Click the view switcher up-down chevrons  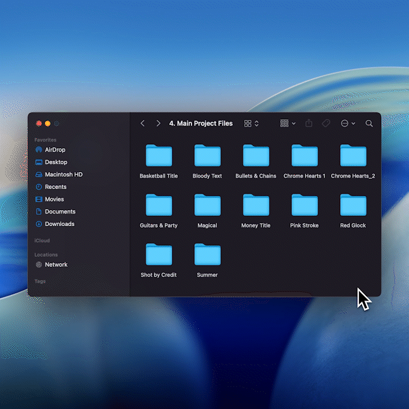[x=257, y=123]
